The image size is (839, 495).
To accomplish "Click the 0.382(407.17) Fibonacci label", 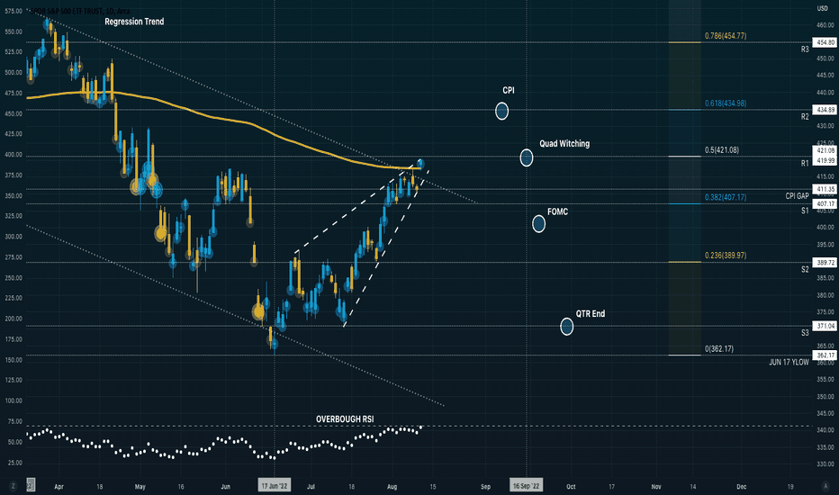I will click(x=726, y=197).
